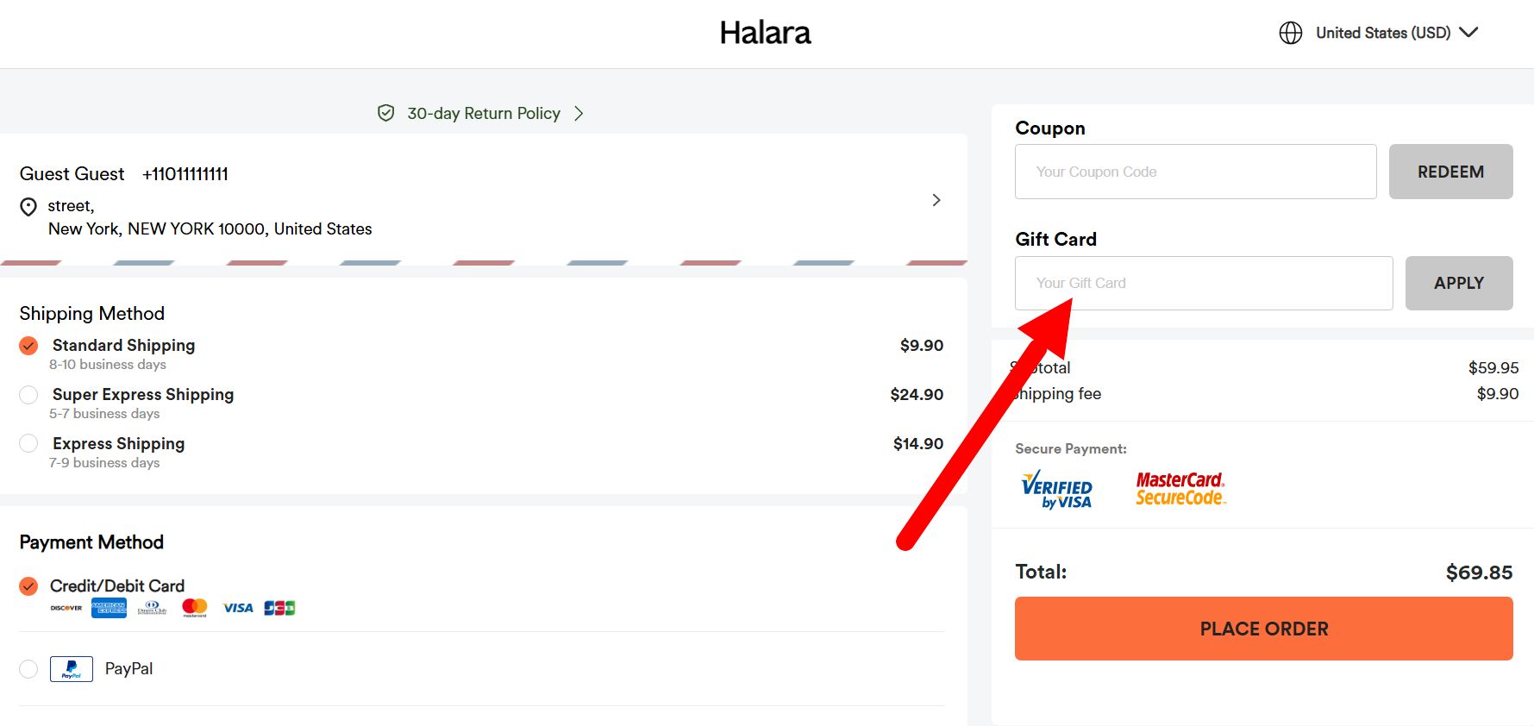Click the Halara logo
Image resolution: width=1534 pixels, height=726 pixels.
(765, 33)
